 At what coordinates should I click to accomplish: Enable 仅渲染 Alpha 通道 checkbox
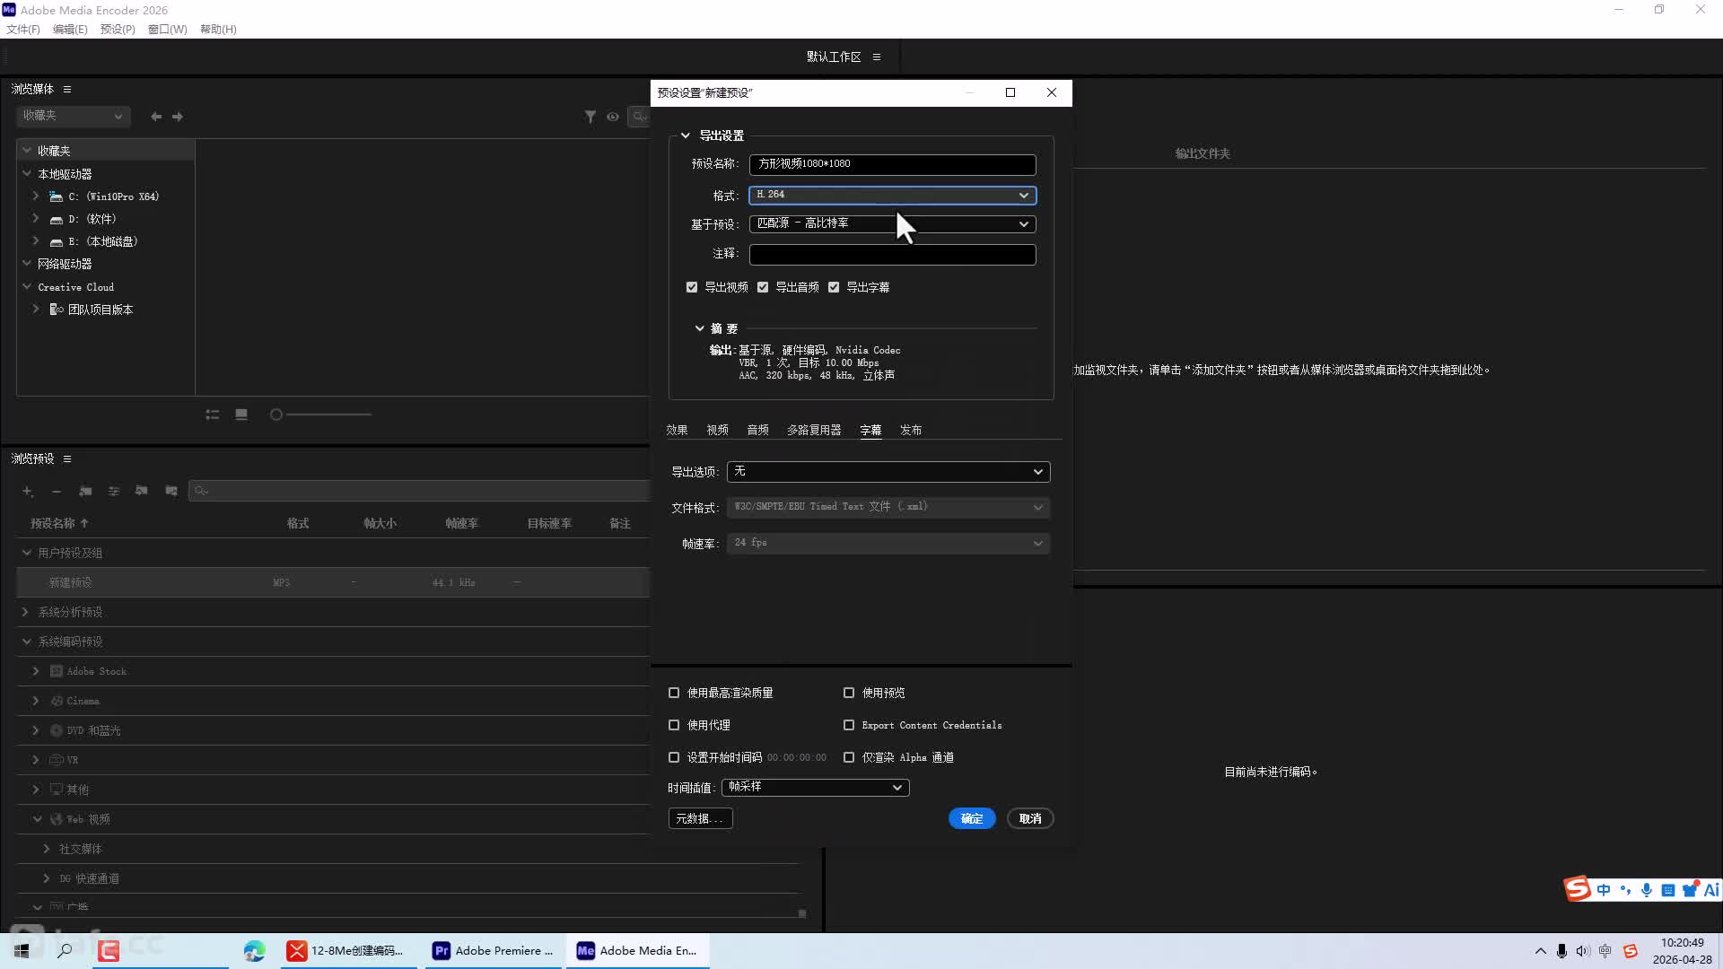pyautogui.click(x=849, y=757)
